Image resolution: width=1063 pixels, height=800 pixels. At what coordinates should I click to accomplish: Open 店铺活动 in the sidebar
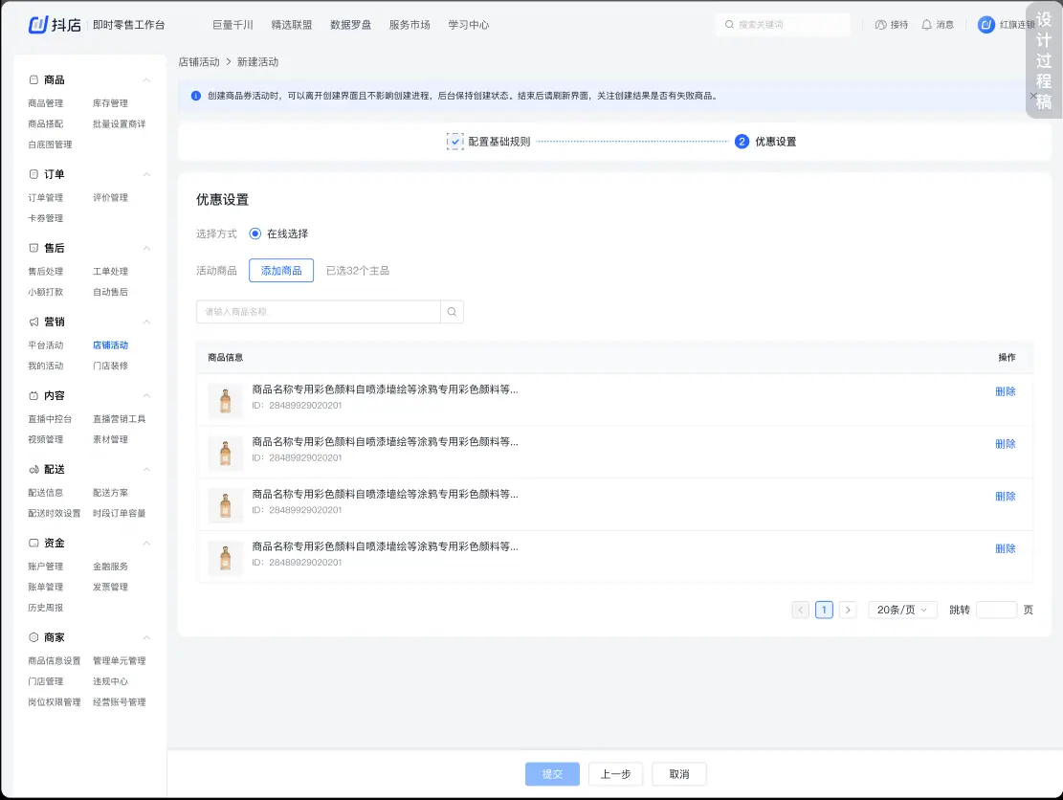(x=110, y=345)
